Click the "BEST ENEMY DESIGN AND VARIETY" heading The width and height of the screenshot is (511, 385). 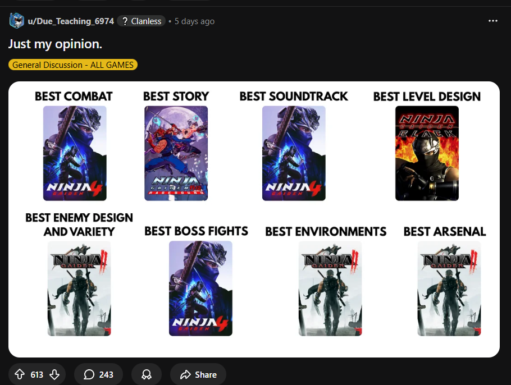click(79, 224)
